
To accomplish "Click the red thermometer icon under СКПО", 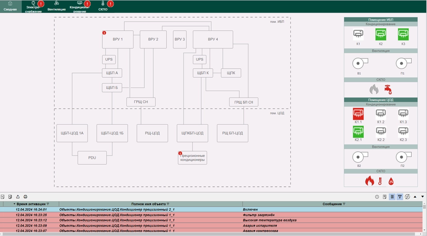I will (x=380, y=181).
